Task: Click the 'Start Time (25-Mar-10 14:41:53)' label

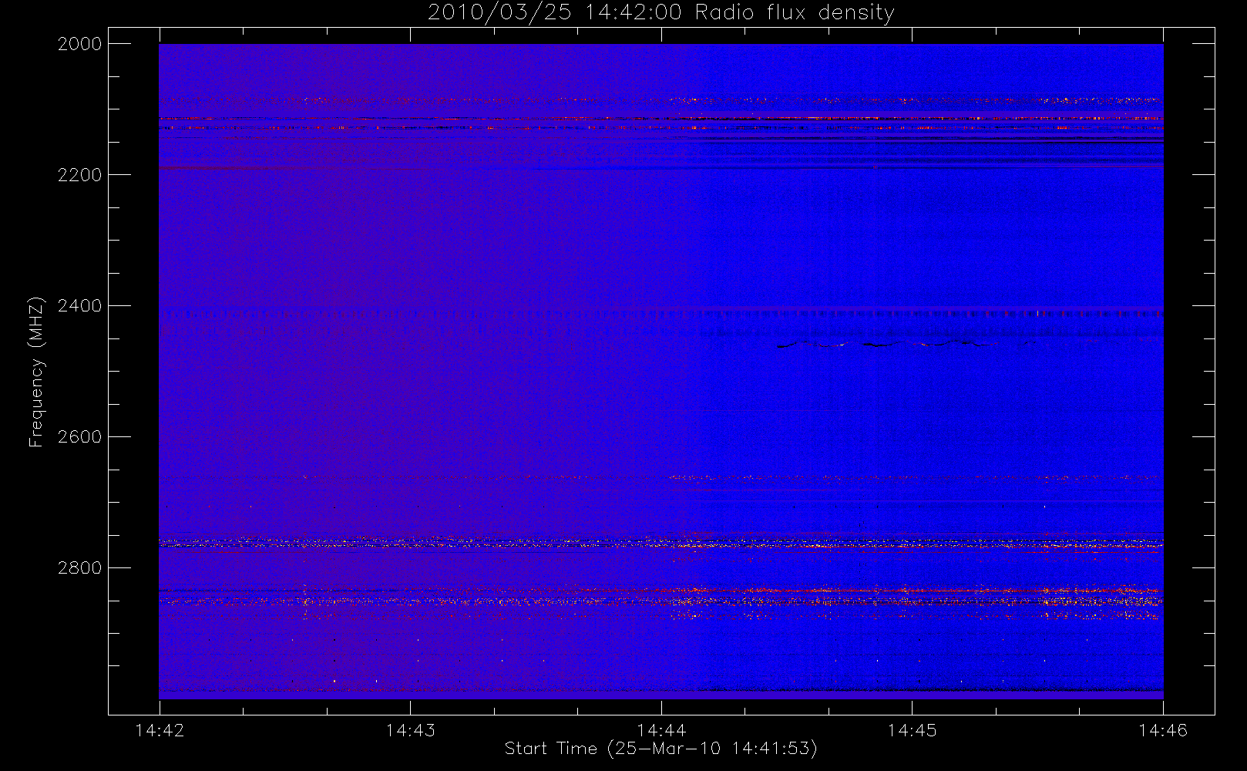Action: point(660,749)
